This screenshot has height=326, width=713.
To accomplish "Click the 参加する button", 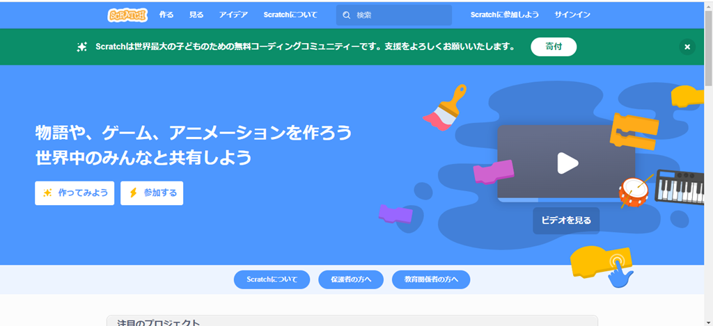I will click(x=152, y=193).
